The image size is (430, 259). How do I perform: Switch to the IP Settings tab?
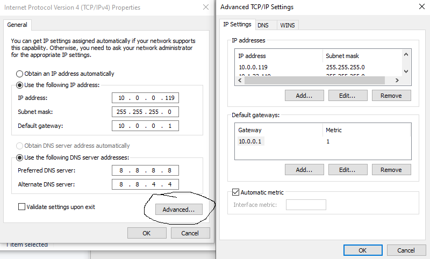[237, 24]
